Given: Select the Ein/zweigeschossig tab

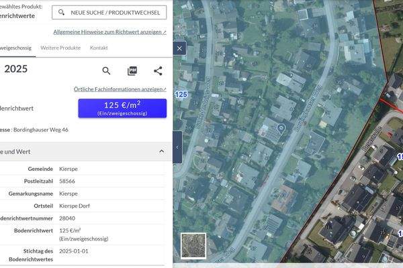Looking at the screenshot, I should click(x=15, y=48).
